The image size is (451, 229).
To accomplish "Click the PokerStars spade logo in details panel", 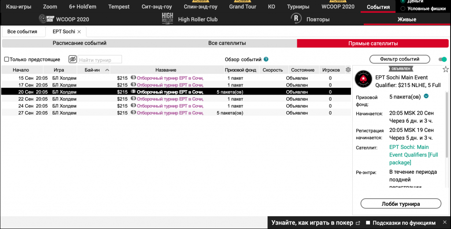I will click(x=363, y=80).
